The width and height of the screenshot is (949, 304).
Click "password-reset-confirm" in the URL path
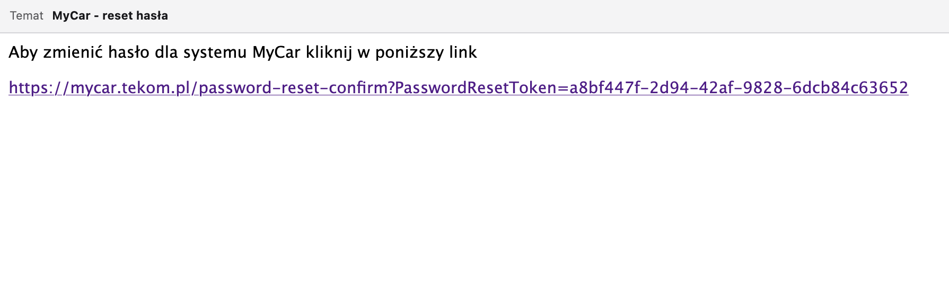(x=294, y=87)
